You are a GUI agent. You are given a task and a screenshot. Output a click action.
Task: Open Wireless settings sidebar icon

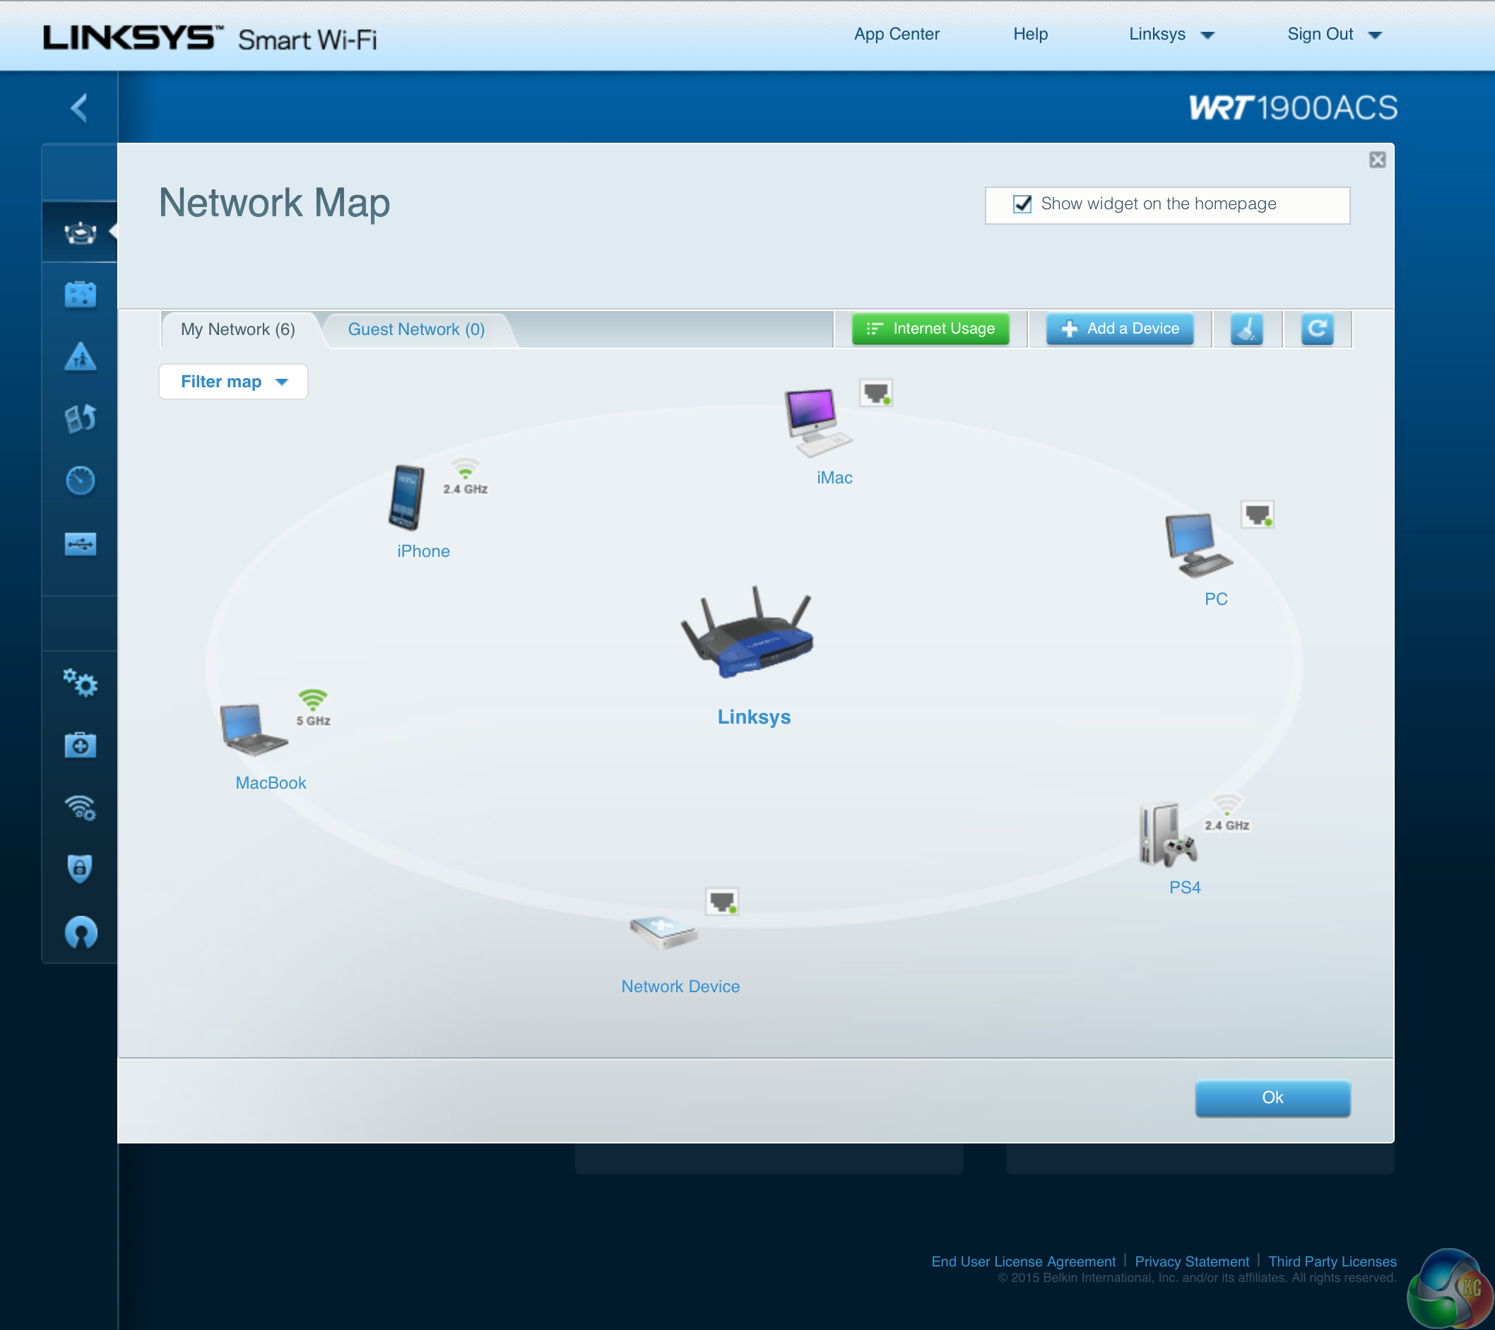point(81,808)
